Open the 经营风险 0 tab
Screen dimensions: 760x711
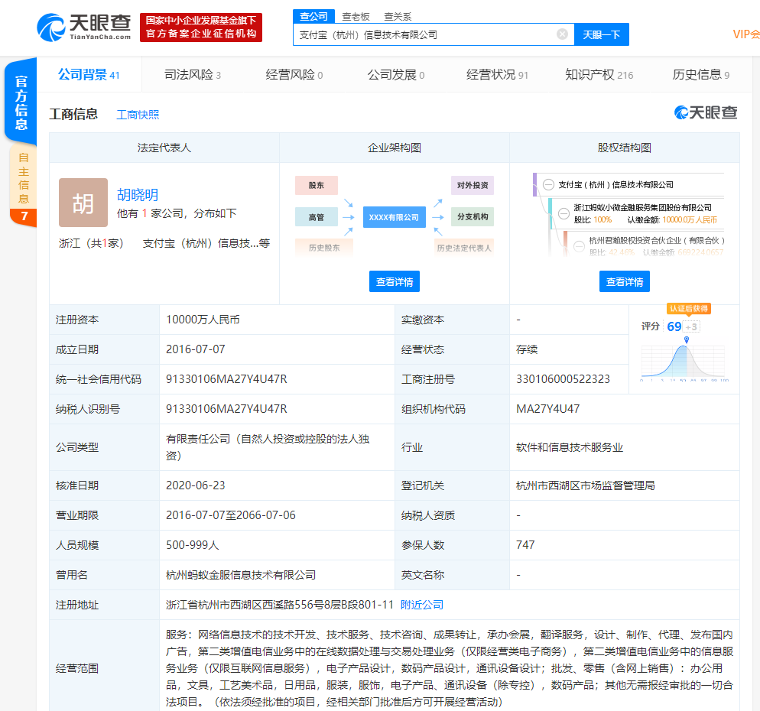coord(294,75)
